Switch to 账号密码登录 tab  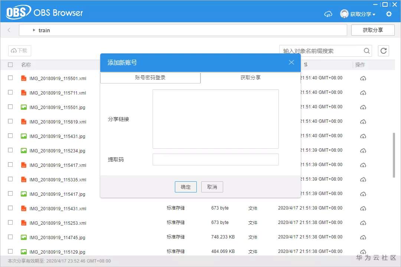point(150,78)
